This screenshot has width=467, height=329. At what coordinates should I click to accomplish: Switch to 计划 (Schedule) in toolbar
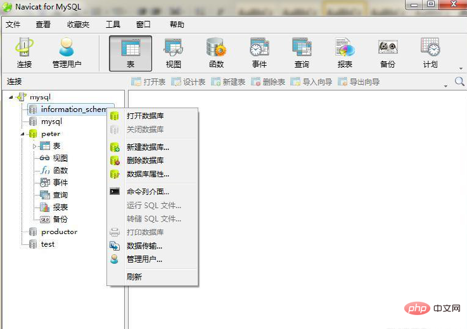(x=430, y=53)
